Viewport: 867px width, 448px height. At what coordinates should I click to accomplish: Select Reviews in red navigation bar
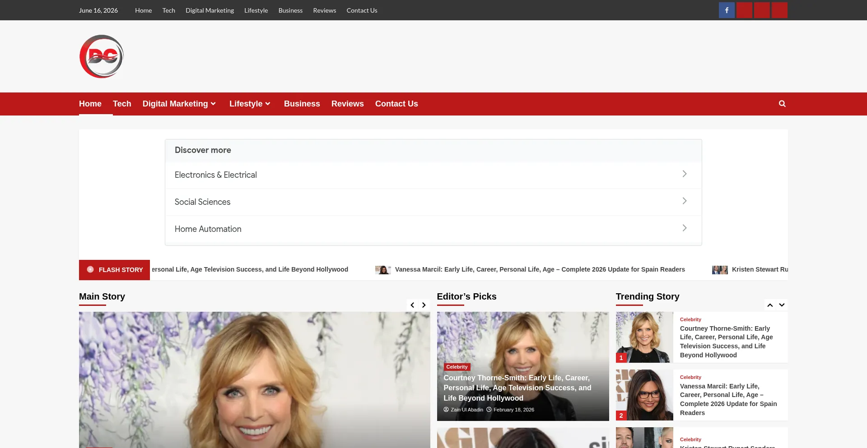348,104
